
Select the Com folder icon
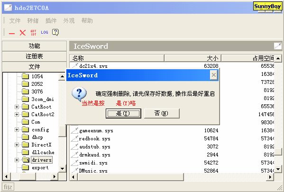25,122
